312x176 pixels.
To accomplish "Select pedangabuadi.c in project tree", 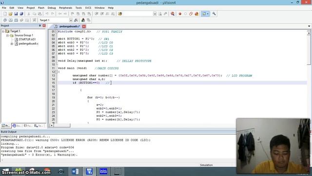I will coord(28,44).
